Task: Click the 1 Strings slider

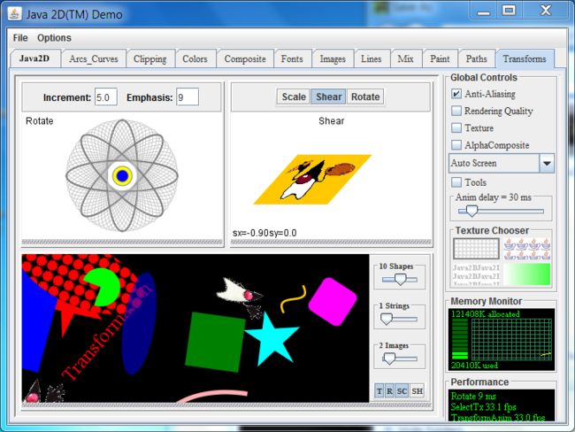Action: (400, 319)
